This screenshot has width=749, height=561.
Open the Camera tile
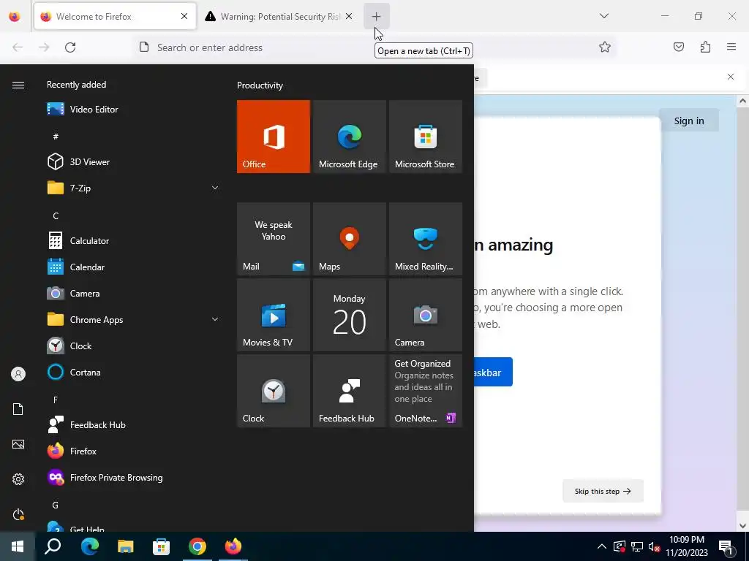point(426,315)
